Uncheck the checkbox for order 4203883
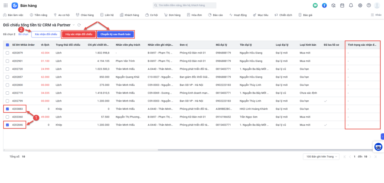384x183 pixels. [x=7, y=109]
